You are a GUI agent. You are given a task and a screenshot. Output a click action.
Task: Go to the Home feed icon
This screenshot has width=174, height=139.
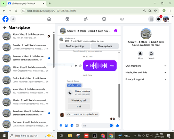click(x=49, y=19)
